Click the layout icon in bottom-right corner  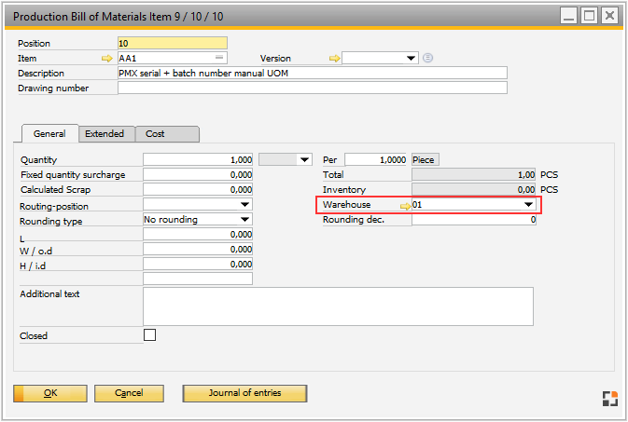pyautogui.click(x=610, y=399)
